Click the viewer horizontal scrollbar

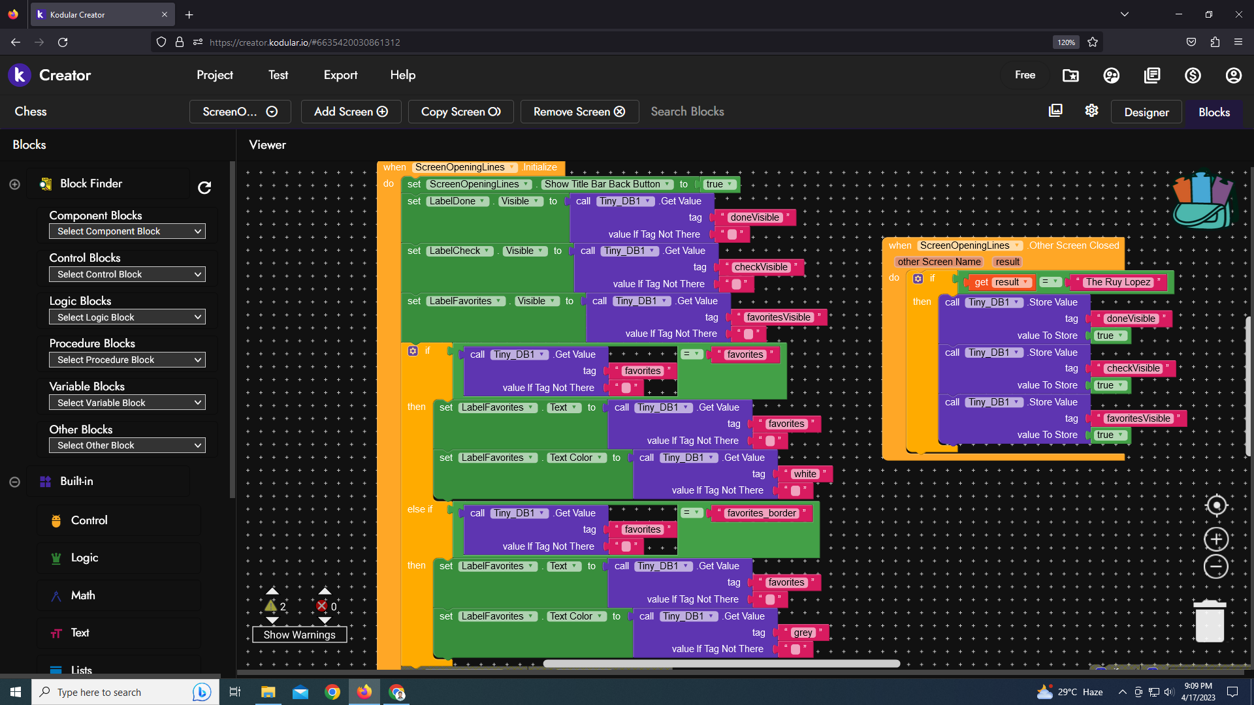[721, 664]
